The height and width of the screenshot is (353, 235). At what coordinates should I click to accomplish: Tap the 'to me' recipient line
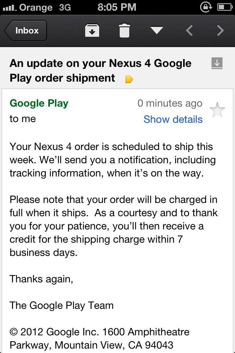[x=23, y=119]
